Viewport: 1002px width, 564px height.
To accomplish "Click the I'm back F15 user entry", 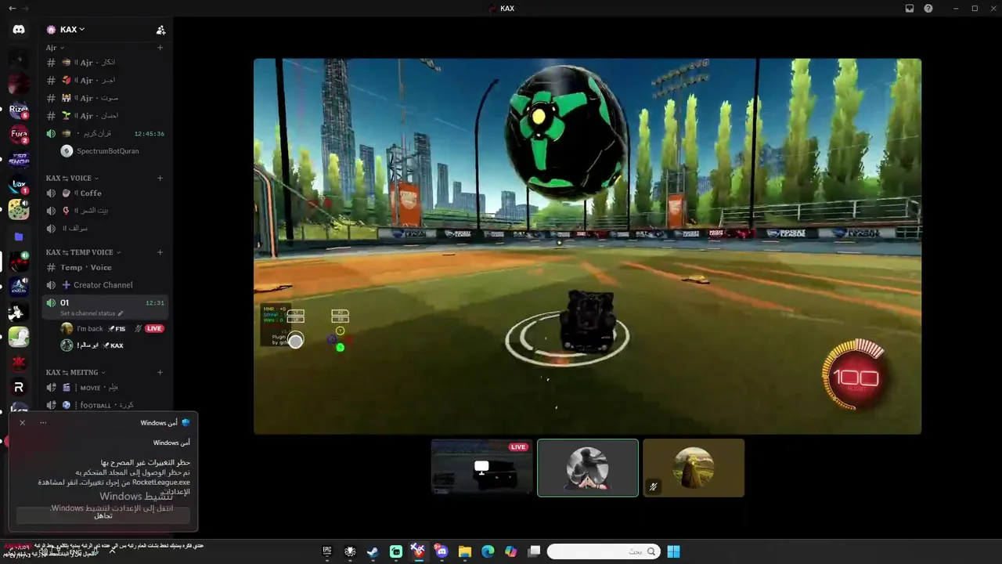I will [x=113, y=328].
